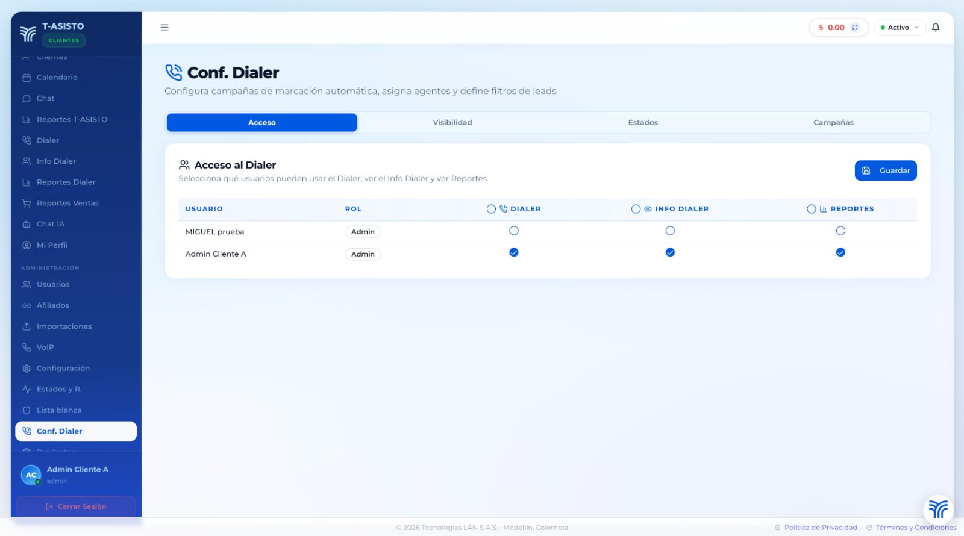Click the Lista blanca shield icon
This screenshot has width=964, height=536.
[27, 410]
